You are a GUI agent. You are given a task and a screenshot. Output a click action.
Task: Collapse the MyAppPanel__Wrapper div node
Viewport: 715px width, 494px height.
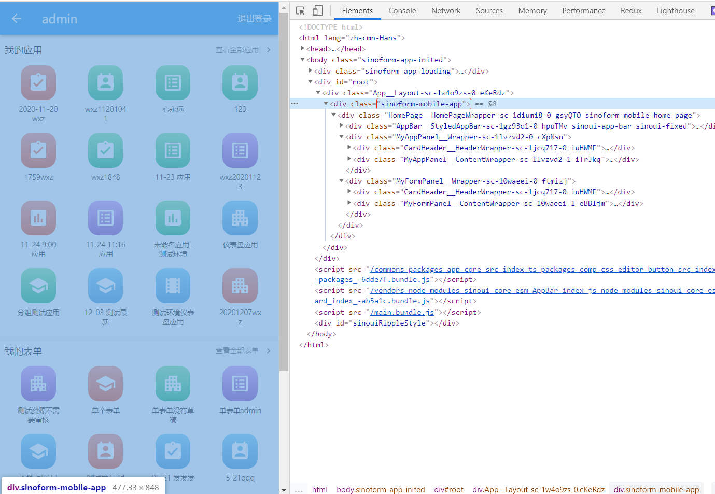(342, 137)
